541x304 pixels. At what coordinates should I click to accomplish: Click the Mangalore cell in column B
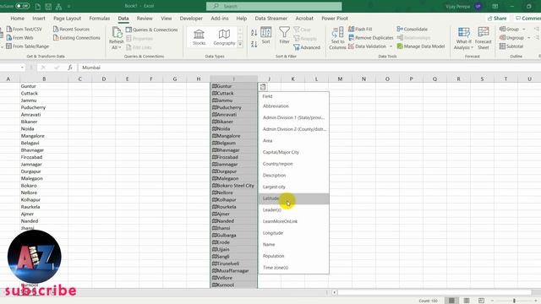click(x=44, y=136)
